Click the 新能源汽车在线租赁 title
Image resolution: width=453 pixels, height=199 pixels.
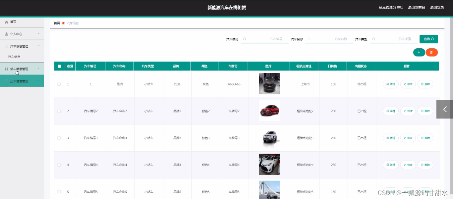[227, 7]
